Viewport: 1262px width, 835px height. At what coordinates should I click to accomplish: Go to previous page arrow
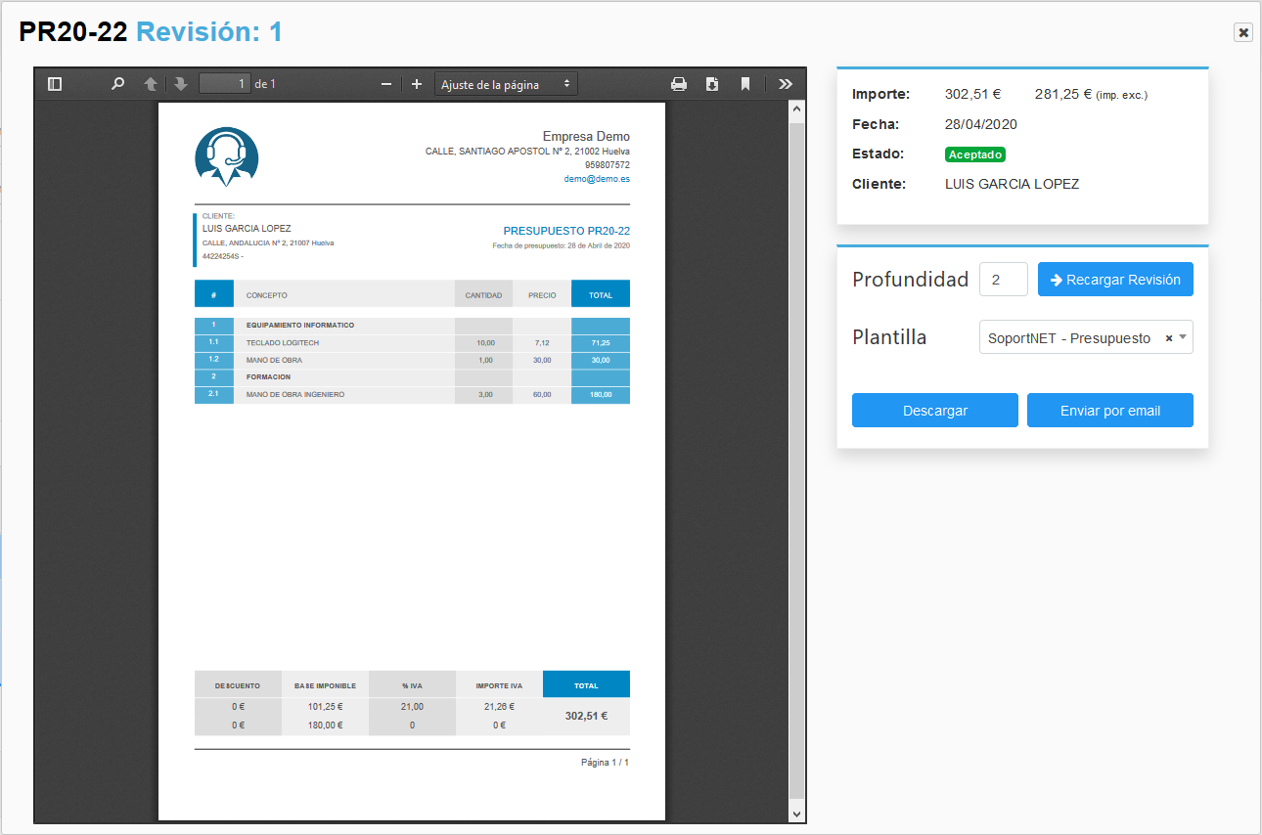(x=151, y=84)
